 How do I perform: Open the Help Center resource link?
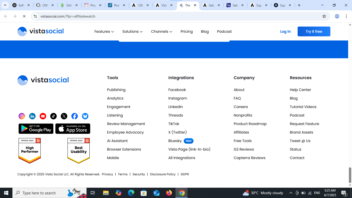coord(300,90)
